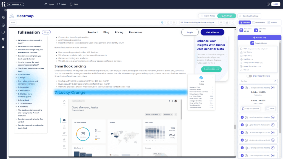
Task: Switch to the mobile device view icon
Action: (174, 22)
